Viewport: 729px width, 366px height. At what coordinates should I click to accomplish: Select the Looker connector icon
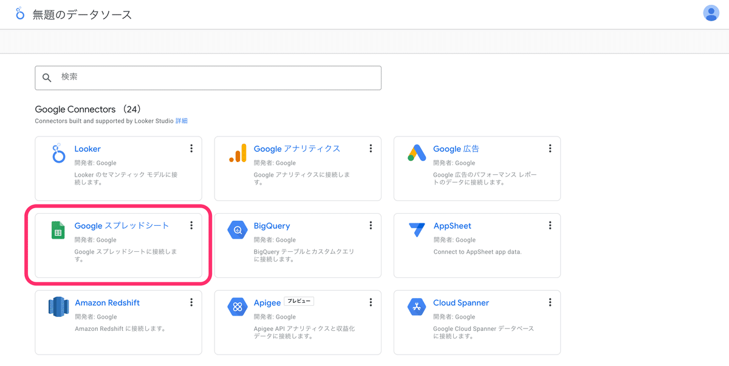(58, 154)
